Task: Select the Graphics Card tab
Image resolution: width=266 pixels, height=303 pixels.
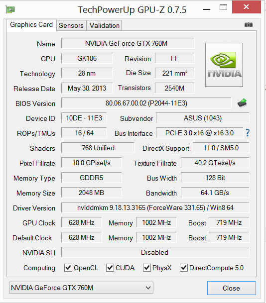Action: (x=31, y=25)
